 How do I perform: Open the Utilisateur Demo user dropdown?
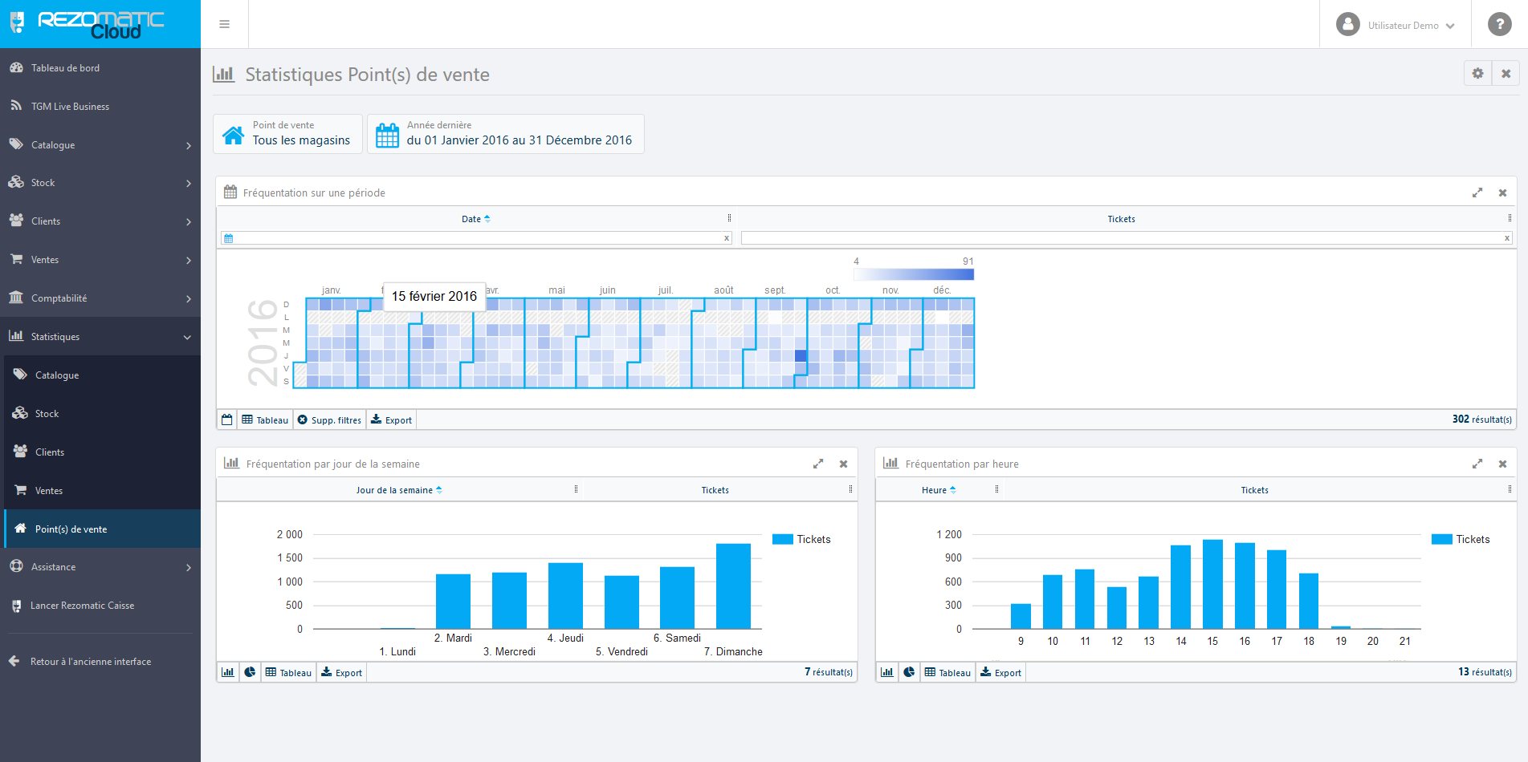click(1396, 25)
